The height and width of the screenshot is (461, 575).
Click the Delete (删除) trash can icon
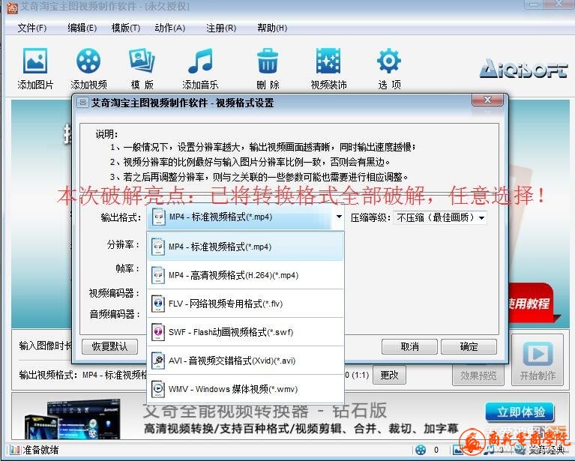point(268,61)
